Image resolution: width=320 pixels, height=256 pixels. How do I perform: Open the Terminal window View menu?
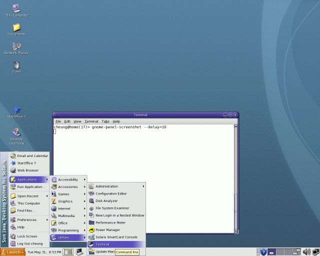point(77,121)
